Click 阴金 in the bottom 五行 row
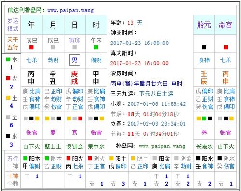 [186, 159]
